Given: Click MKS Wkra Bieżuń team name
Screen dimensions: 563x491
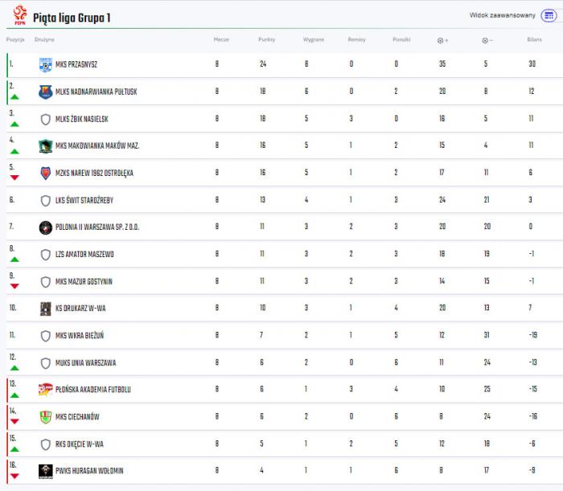Looking at the screenshot, I should [80, 335].
